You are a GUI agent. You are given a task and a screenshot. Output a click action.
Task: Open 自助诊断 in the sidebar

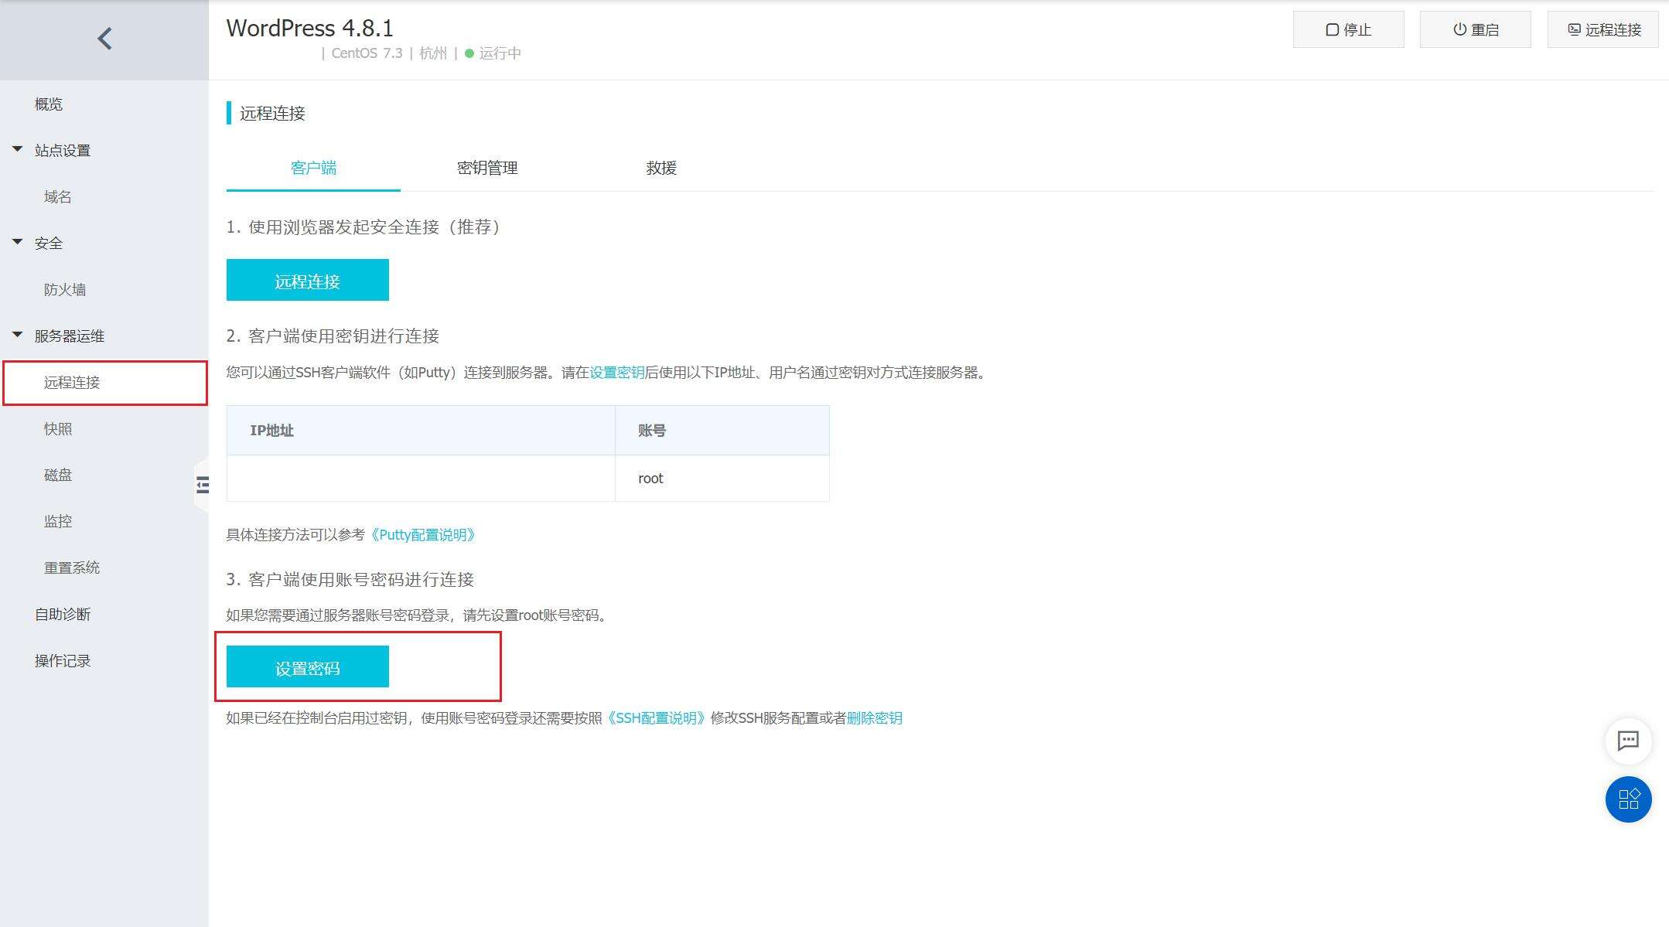pyautogui.click(x=63, y=614)
